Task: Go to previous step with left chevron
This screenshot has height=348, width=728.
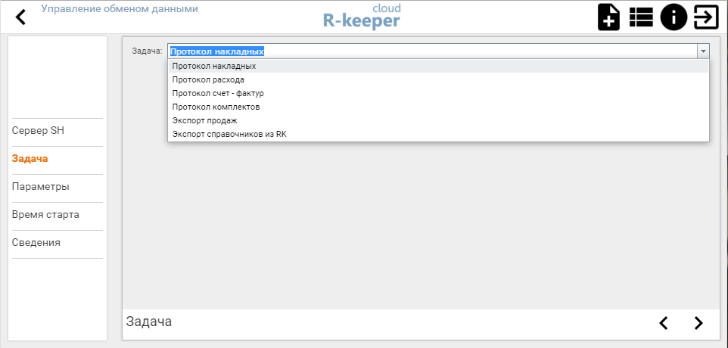Action: tap(664, 323)
